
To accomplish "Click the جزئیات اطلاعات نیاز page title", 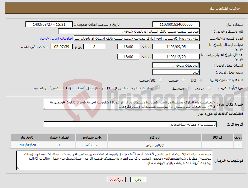I will [225, 8].
